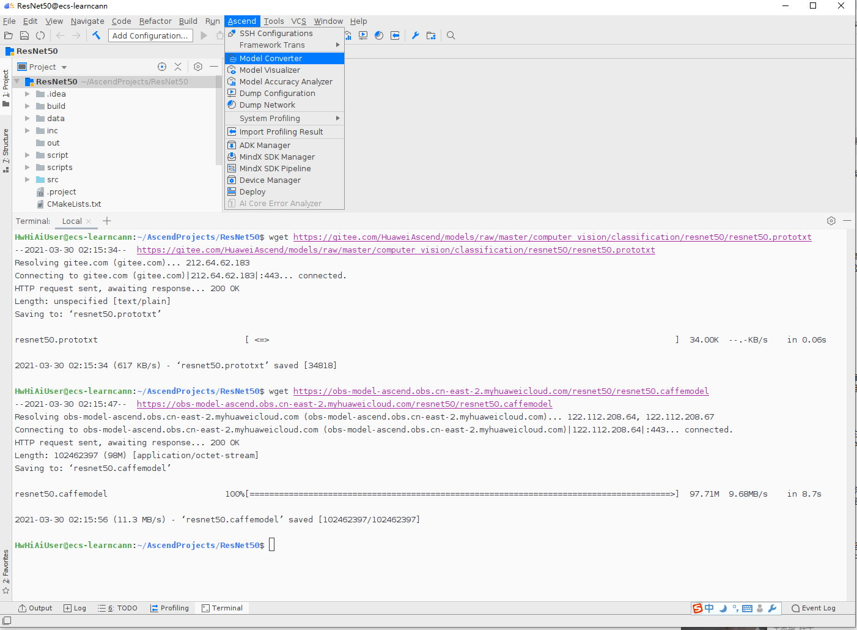857x630 pixels.
Task: Click the Import Profiling Result toolbar icon
Action: click(395, 35)
